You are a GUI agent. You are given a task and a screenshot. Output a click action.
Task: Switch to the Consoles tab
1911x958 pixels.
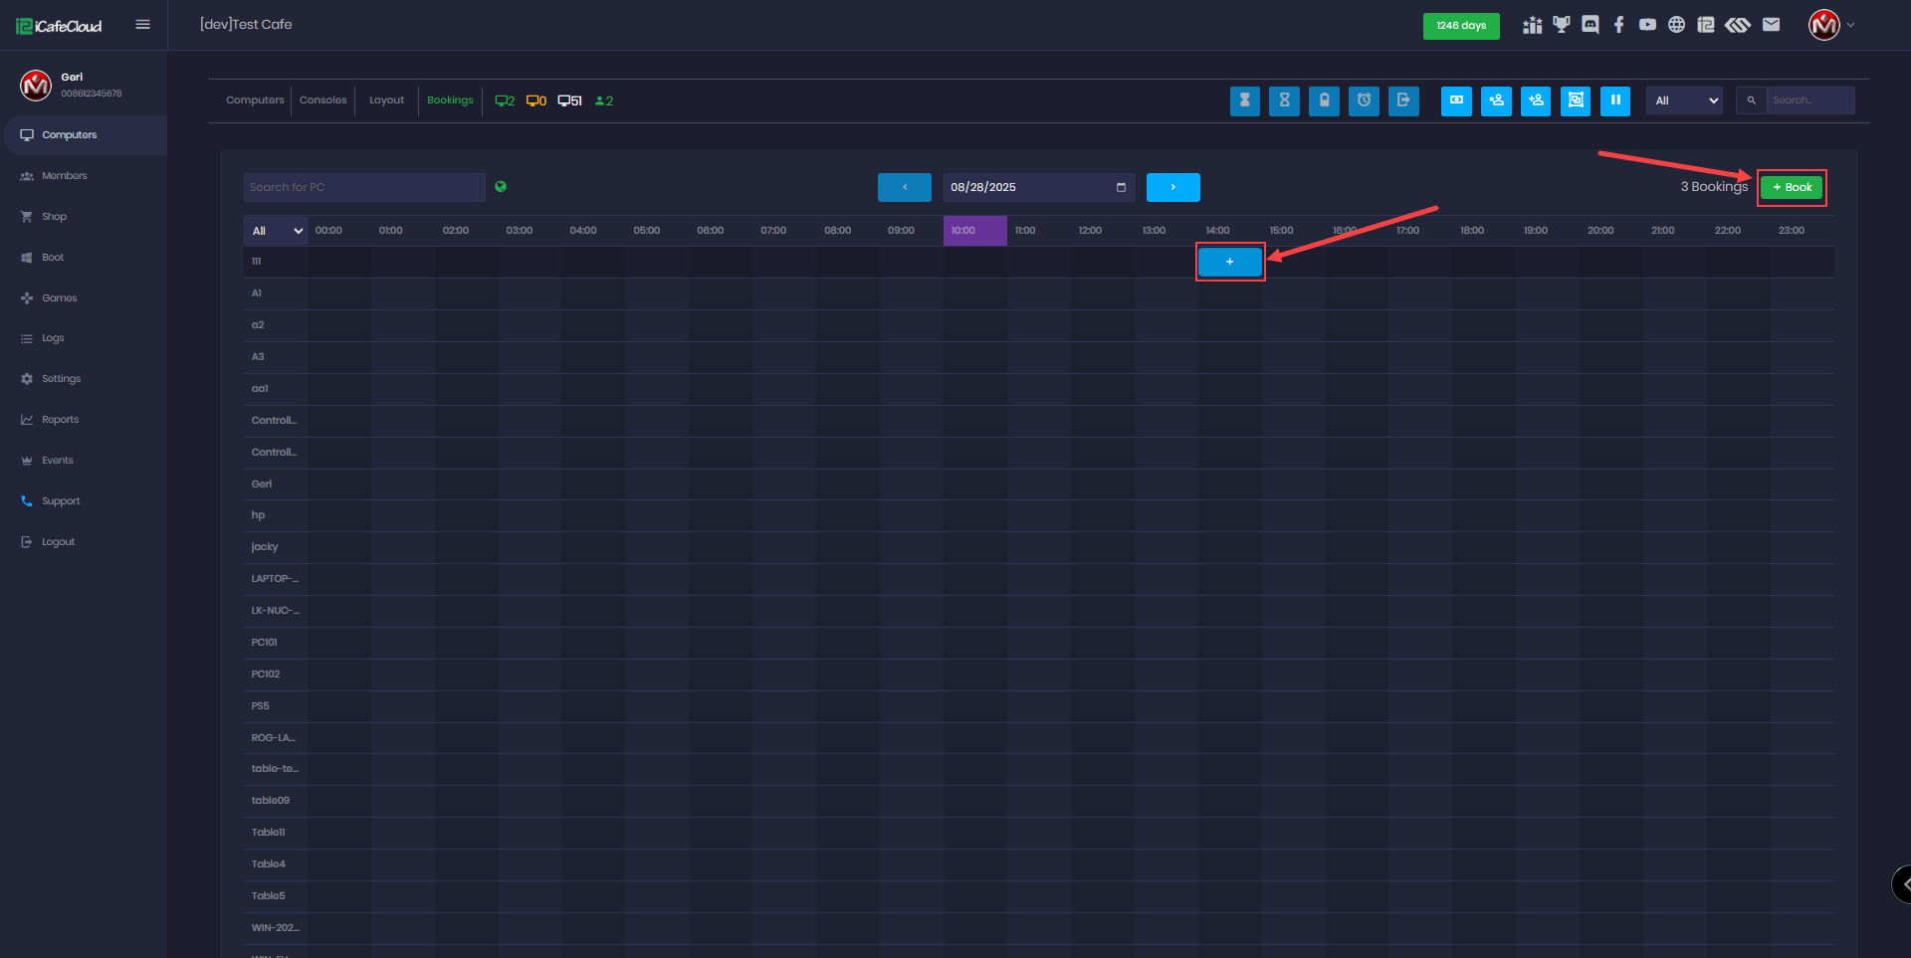pos(322,100)
